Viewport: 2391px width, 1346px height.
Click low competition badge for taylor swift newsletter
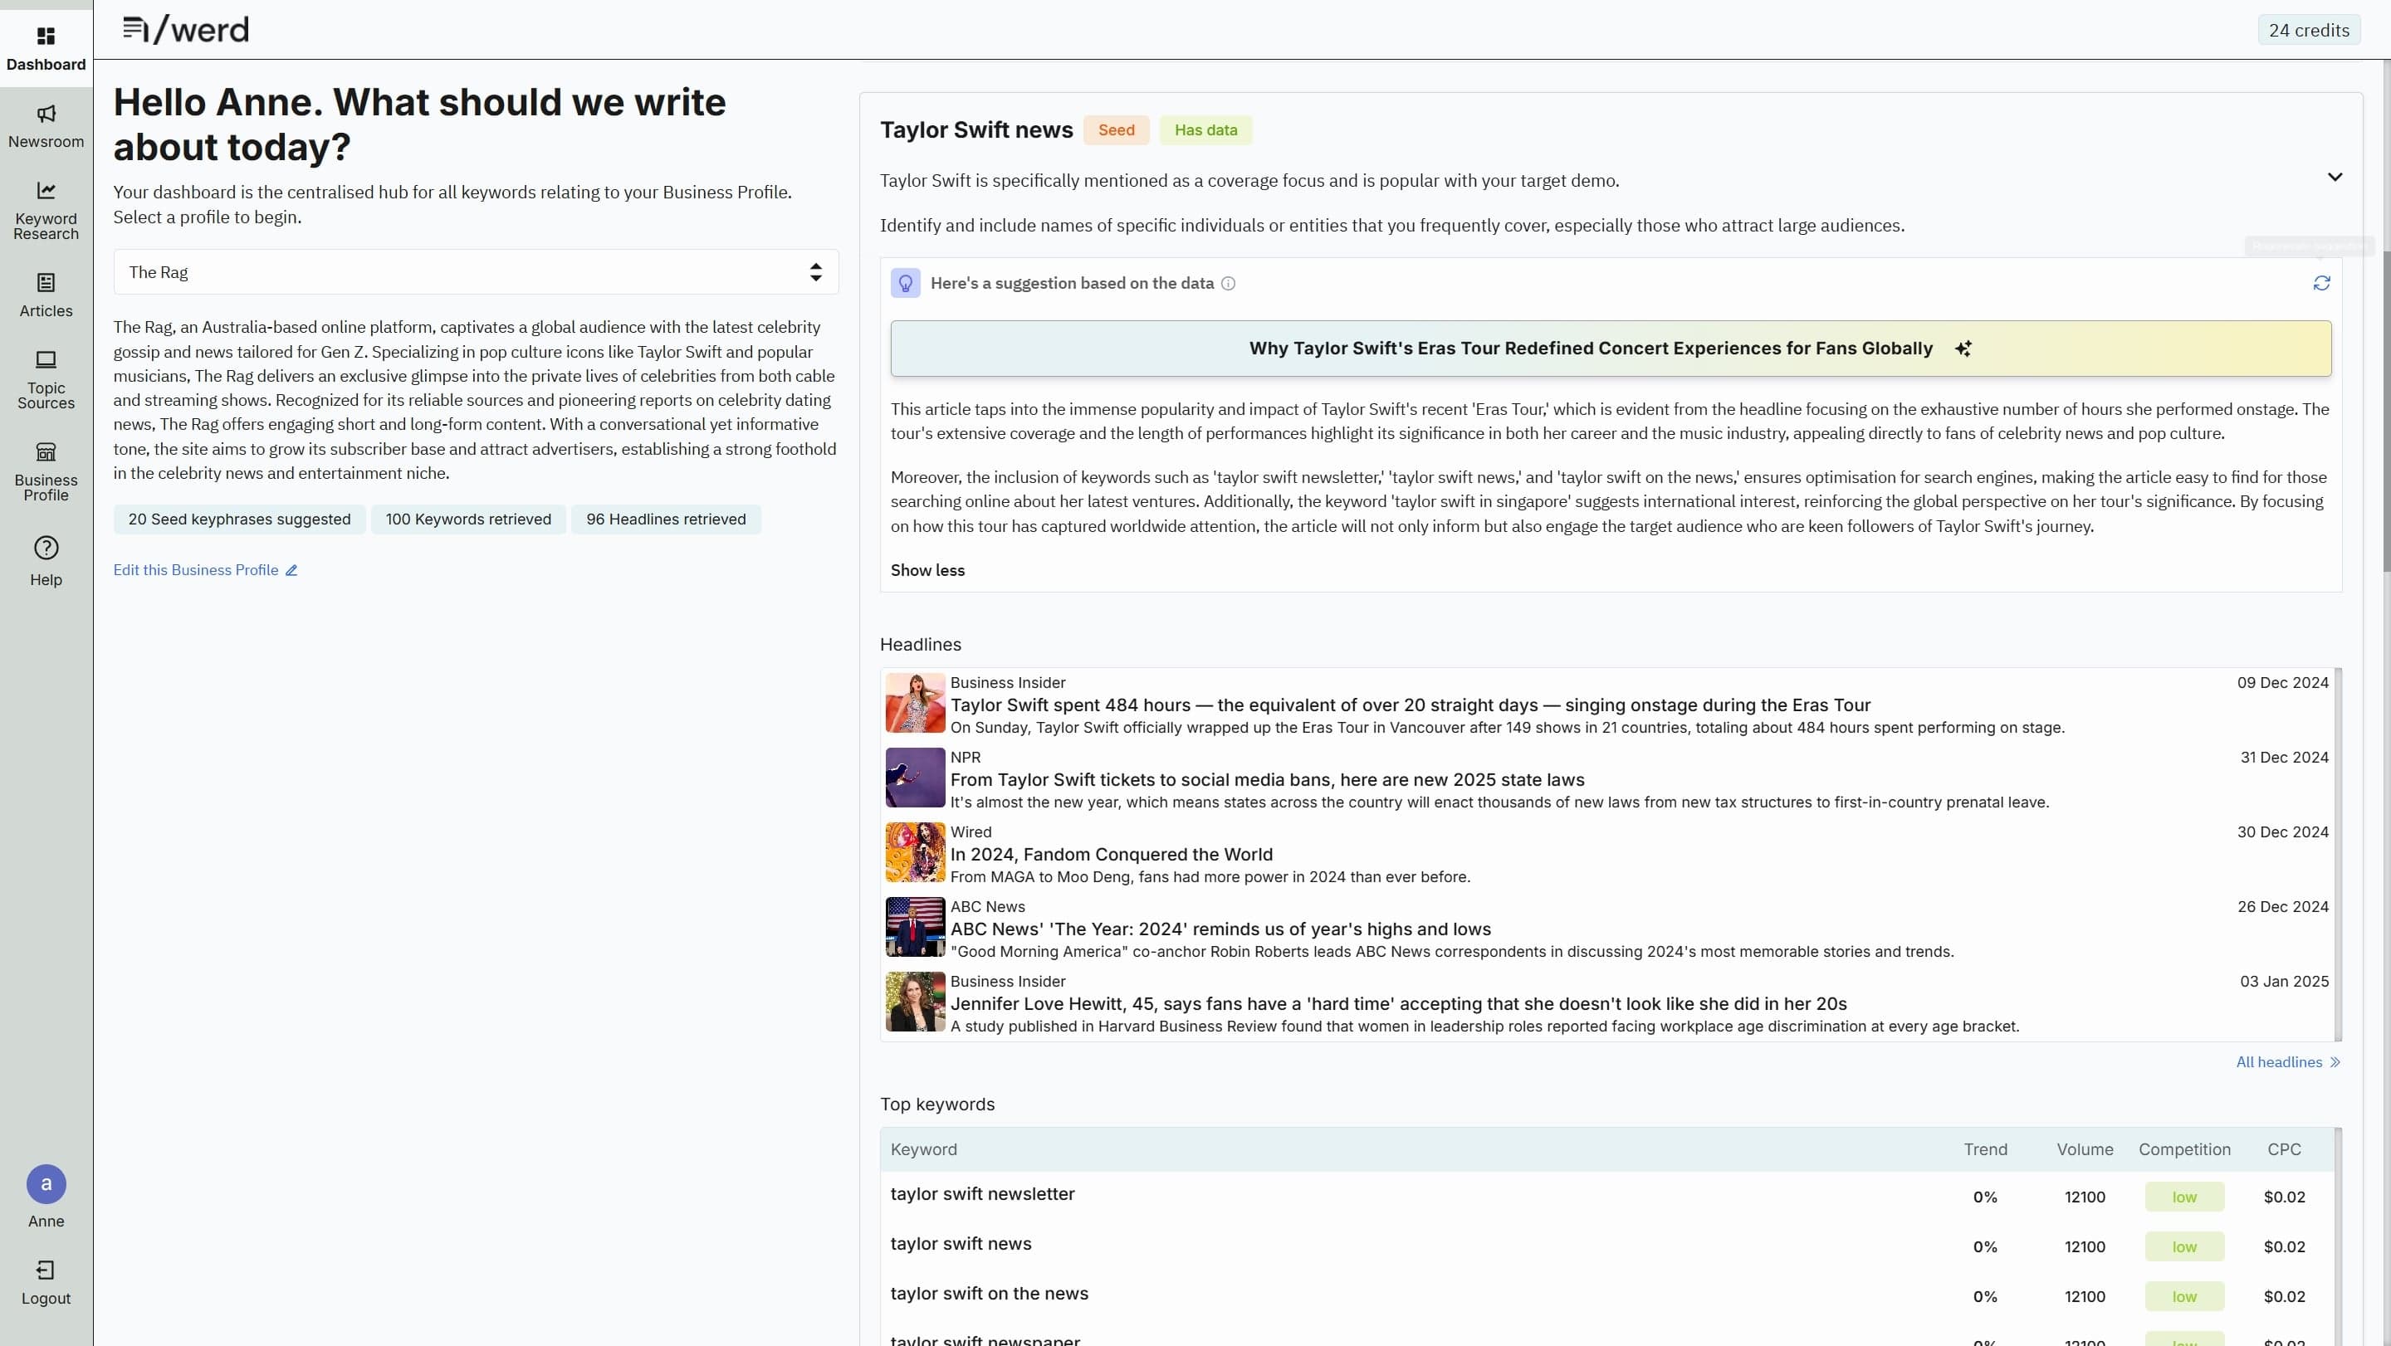pyautogui.click(x=2184, y=1197)
